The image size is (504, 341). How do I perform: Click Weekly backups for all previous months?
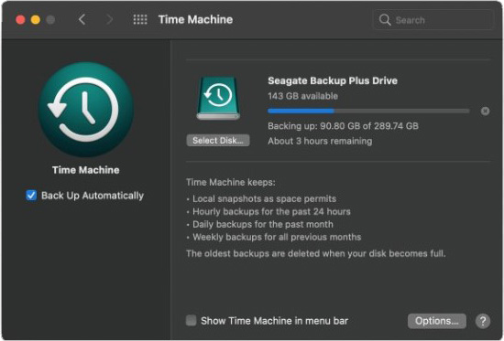click(277, 238)
